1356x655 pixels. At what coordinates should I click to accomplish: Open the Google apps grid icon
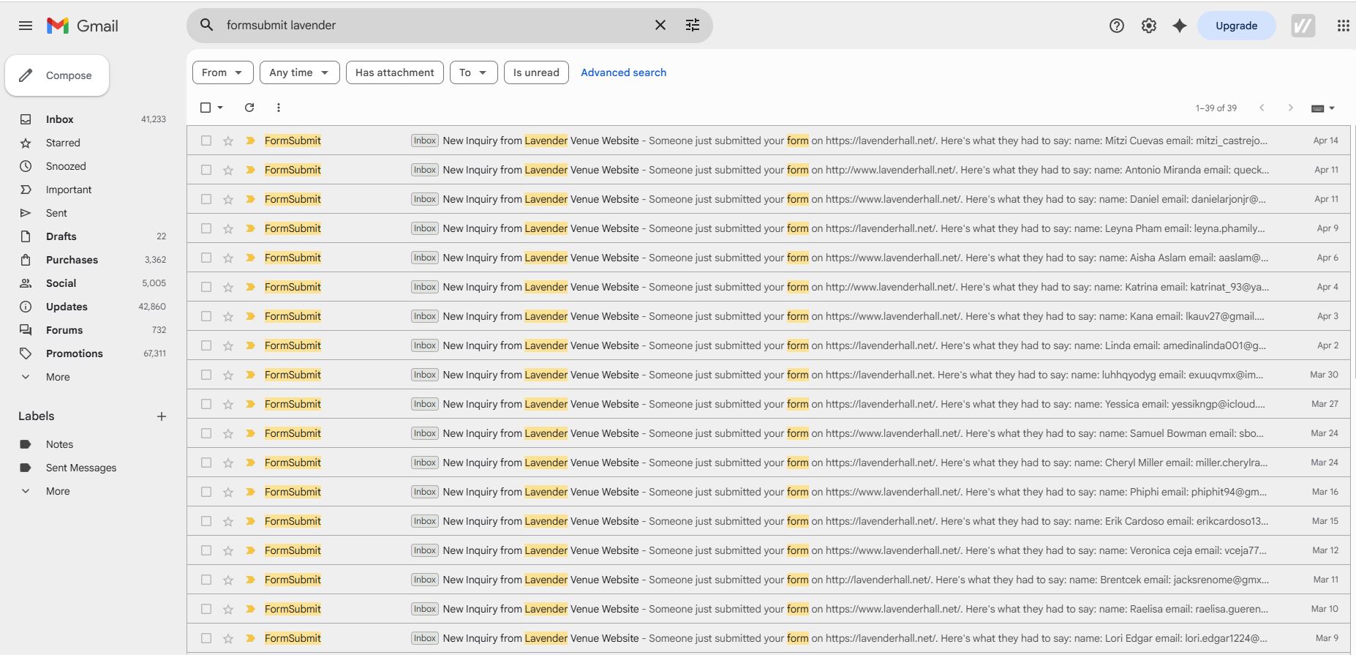click(1343, 26)
